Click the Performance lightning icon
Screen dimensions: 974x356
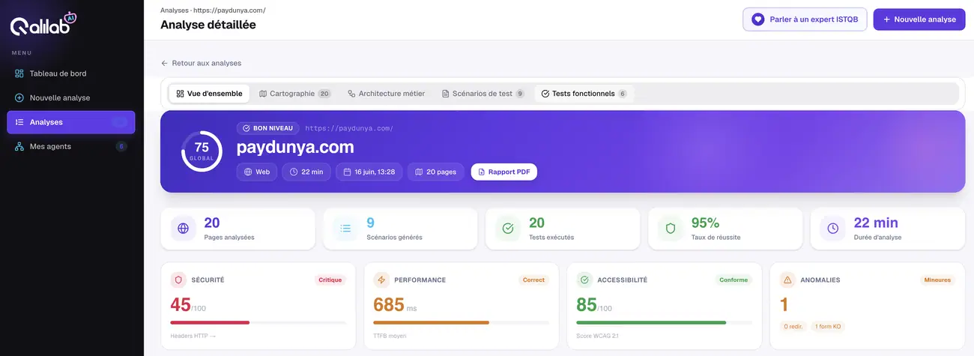[x=381, y=280]
